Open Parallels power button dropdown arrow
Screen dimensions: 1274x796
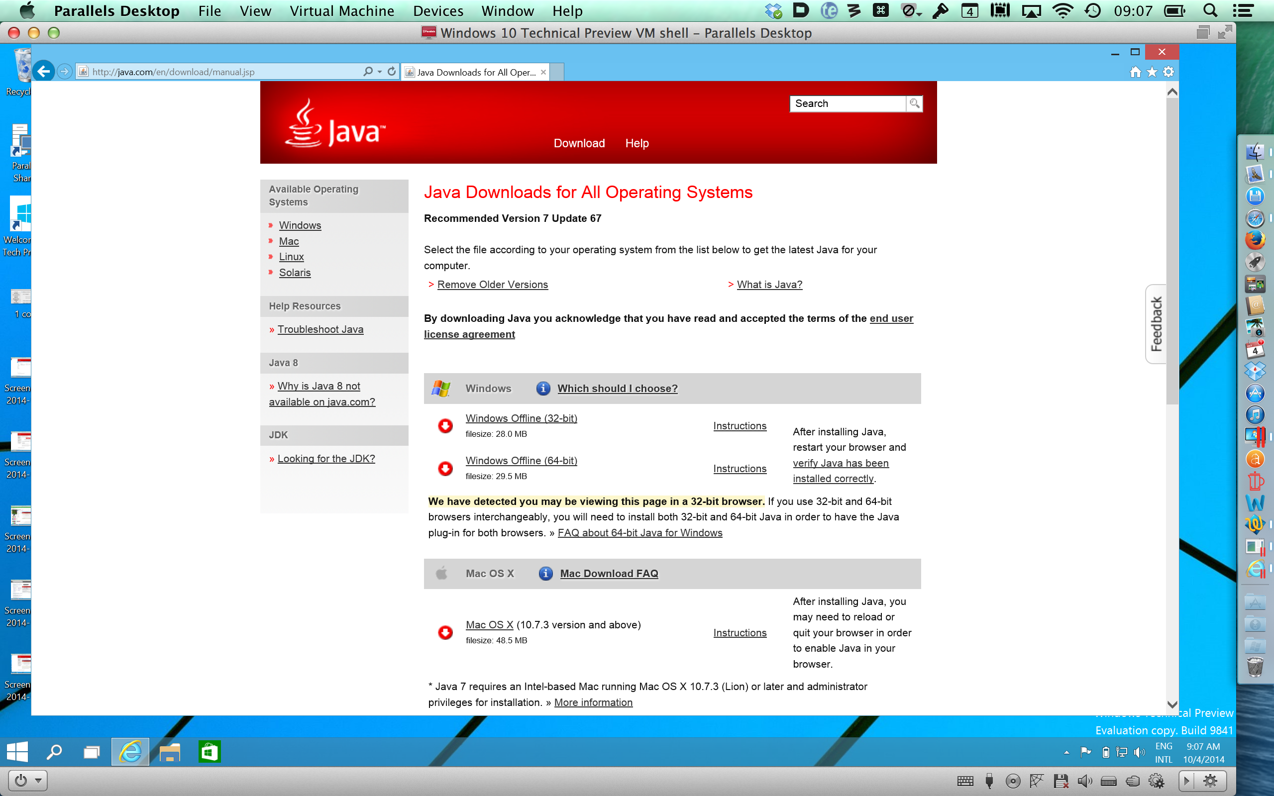click(x=38, y=780)
